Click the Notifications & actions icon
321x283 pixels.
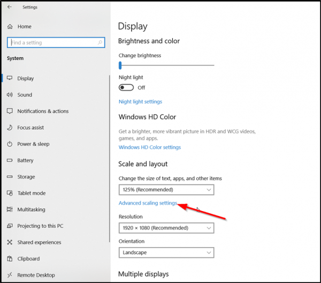tap(10, 111)
